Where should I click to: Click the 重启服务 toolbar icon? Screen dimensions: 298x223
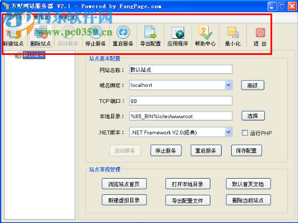point(123,36)
